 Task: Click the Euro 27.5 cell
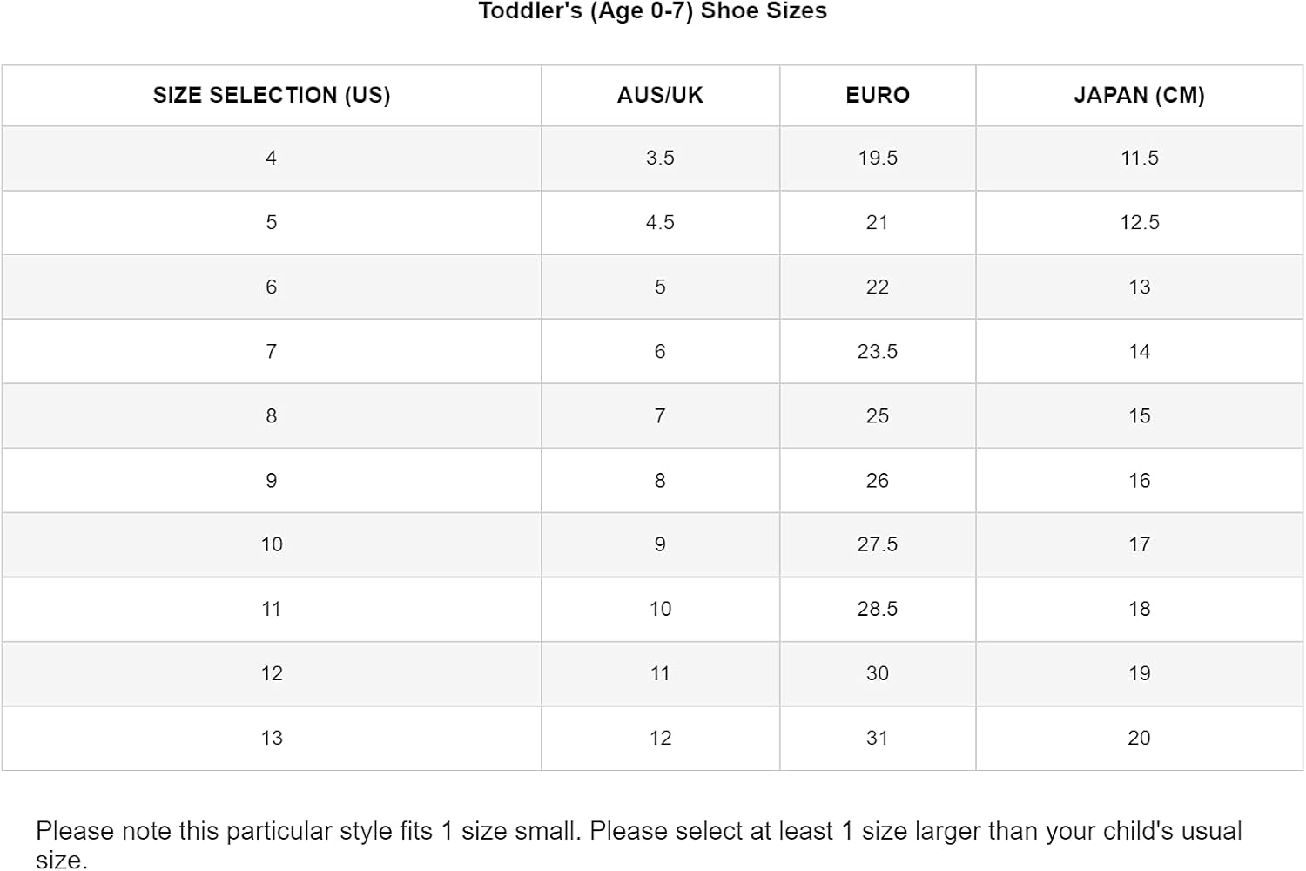pos(878,544)
